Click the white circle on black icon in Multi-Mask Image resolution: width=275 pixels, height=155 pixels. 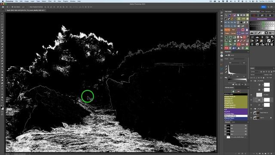266,33
